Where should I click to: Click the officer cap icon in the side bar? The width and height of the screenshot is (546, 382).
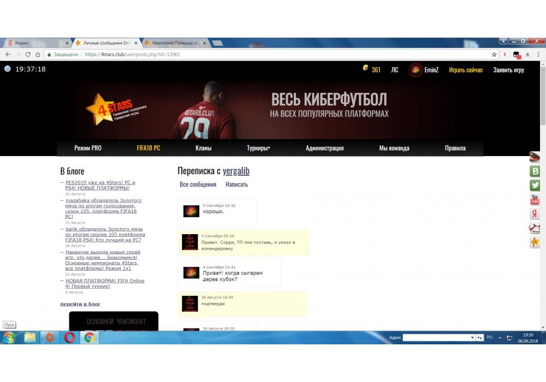535,157
